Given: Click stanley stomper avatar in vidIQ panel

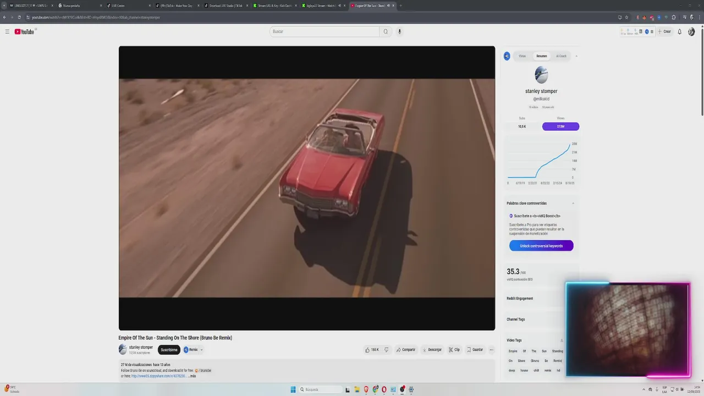Looking at the screenshot, I should coord(541,75).
